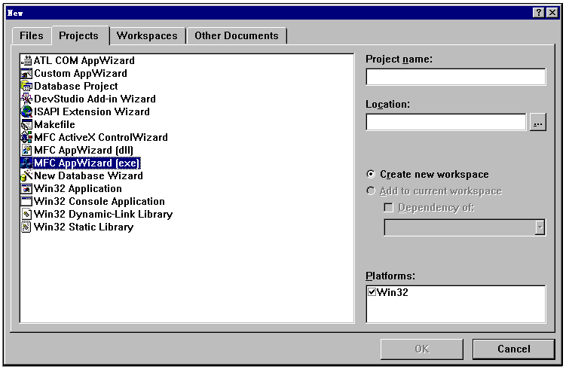Screen dimensions: 566x369
Task: Choose Database Project text entry
Action: (x=76, y=86)
